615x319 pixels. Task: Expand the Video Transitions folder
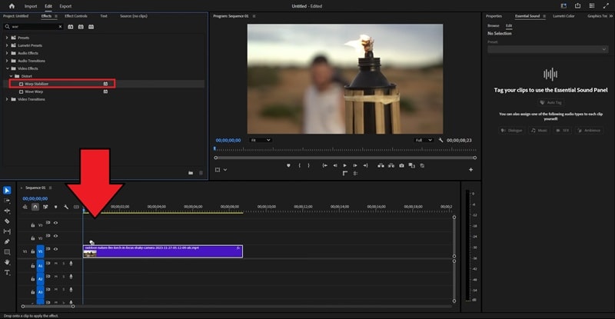point(7,99)
